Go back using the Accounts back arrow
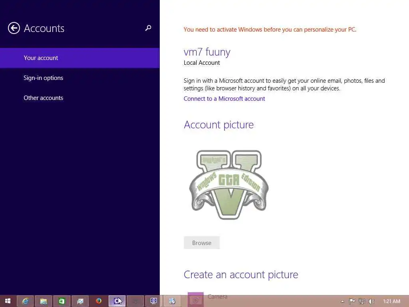The height and width of the screenshot is (307, 409). [x=14, y=28]
